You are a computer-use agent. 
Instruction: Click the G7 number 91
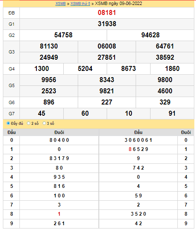click(x=172, y=114)
